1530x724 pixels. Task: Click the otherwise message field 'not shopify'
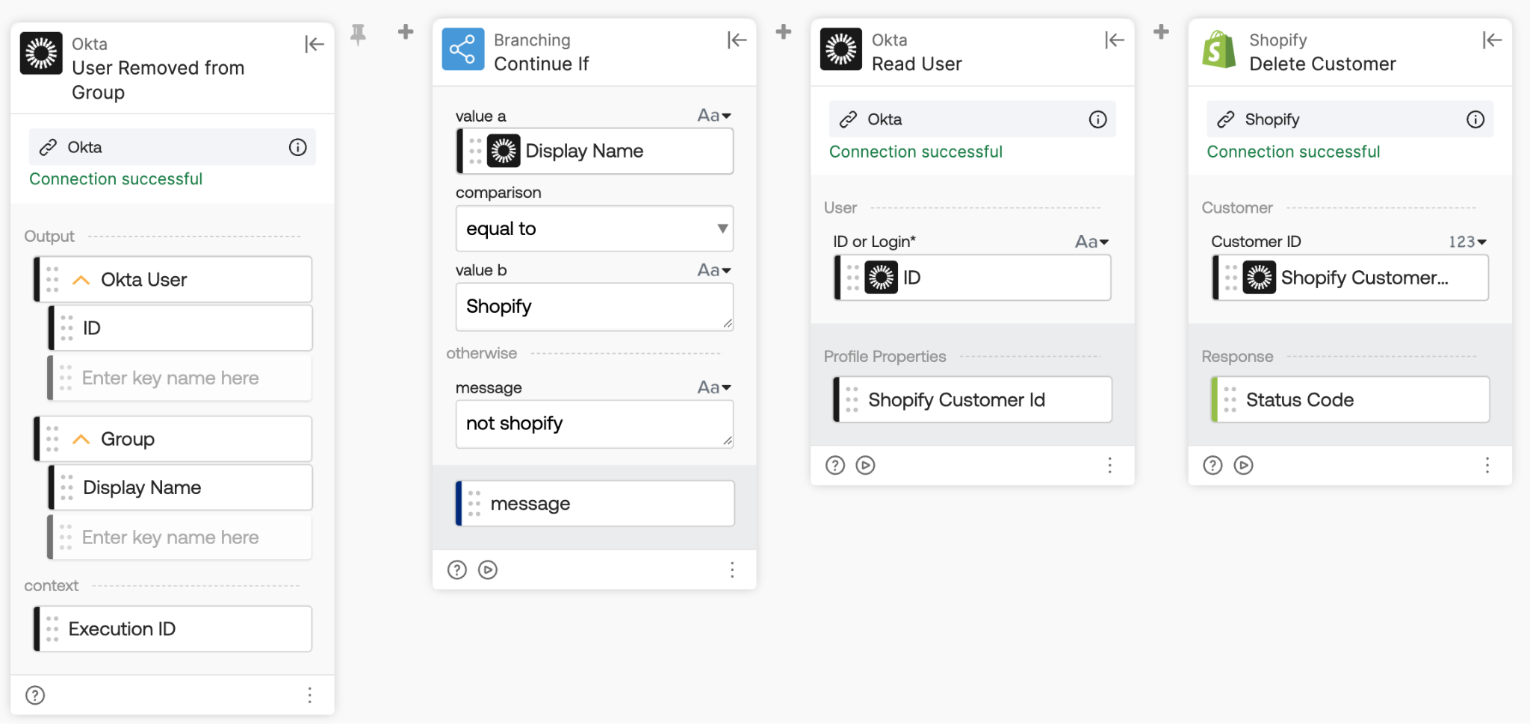pyautogui.click(x=595, y=424)
